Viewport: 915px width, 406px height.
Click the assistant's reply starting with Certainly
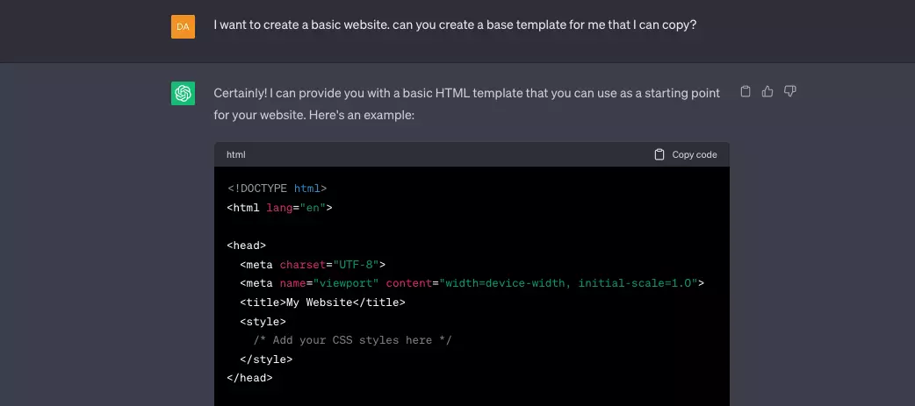(x=467, y=104)
